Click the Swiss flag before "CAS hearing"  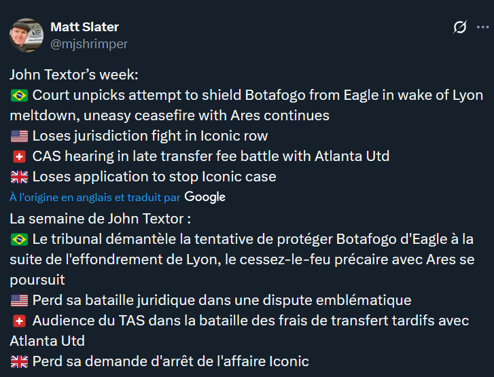19,157
